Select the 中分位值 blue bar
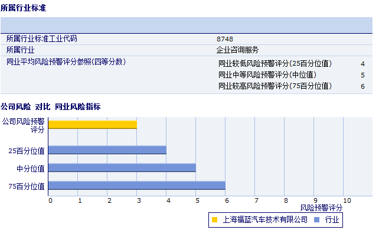 pos(122,167)
